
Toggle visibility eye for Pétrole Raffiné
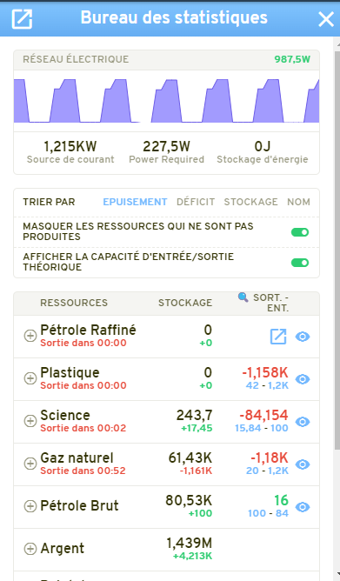tap(303, 337)
